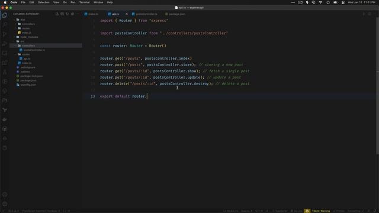Viewport: 379px width, 213px height.
Task: Click the Collapse Folders icon in the Explorer header
Action: 72,14
